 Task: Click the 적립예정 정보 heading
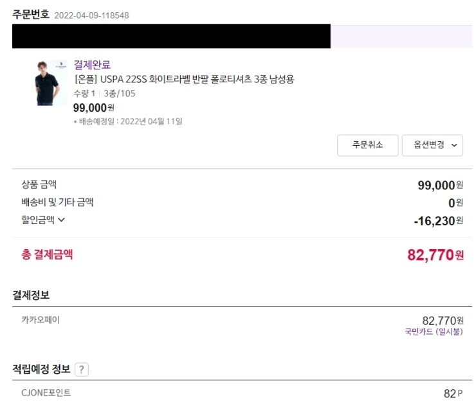pyautogui.click(x=41, y=369)
